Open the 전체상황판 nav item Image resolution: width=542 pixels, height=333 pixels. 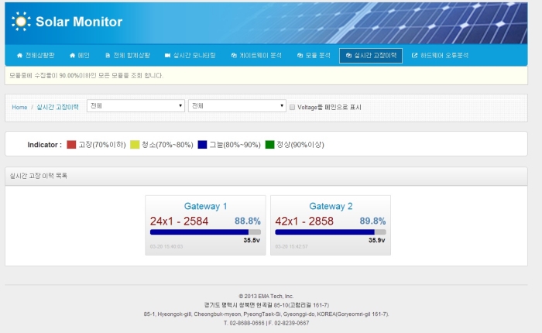click(x=35, y=56)
